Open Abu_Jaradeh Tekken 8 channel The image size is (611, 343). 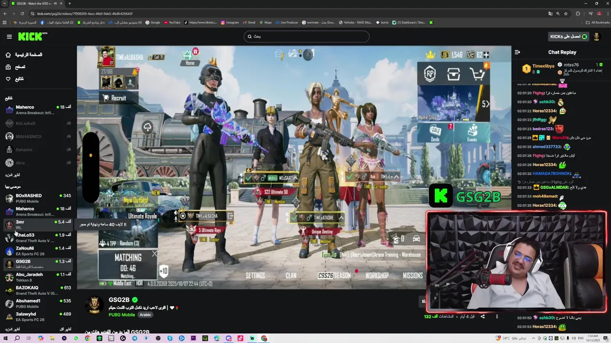(38, 277)
